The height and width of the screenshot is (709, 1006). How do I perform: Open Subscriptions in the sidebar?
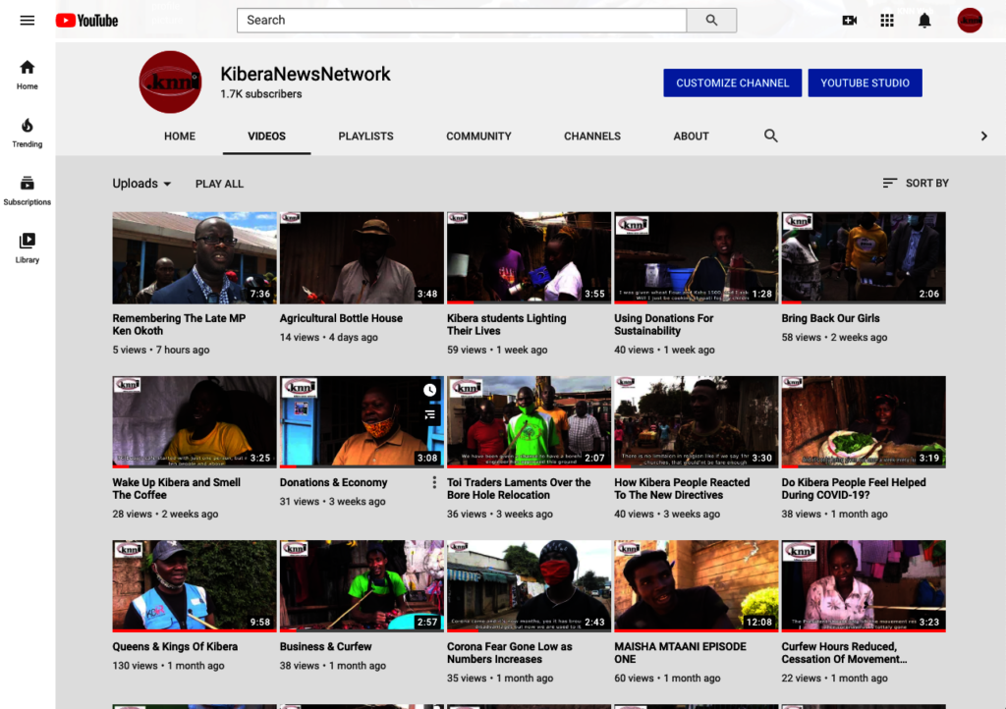coord(27,191)
